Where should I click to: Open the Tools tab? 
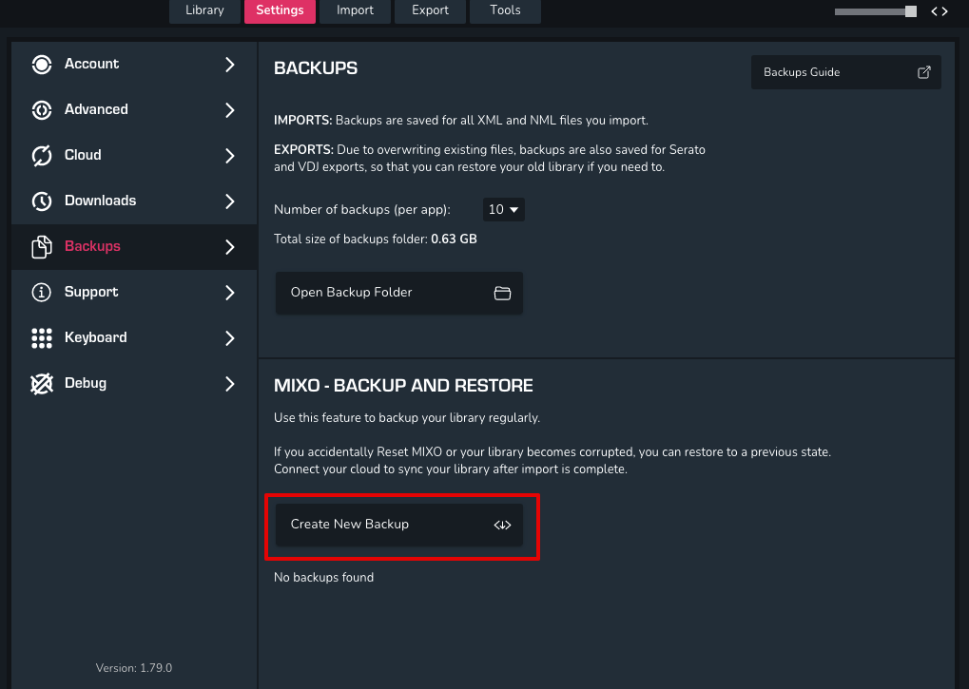point(506,10)
